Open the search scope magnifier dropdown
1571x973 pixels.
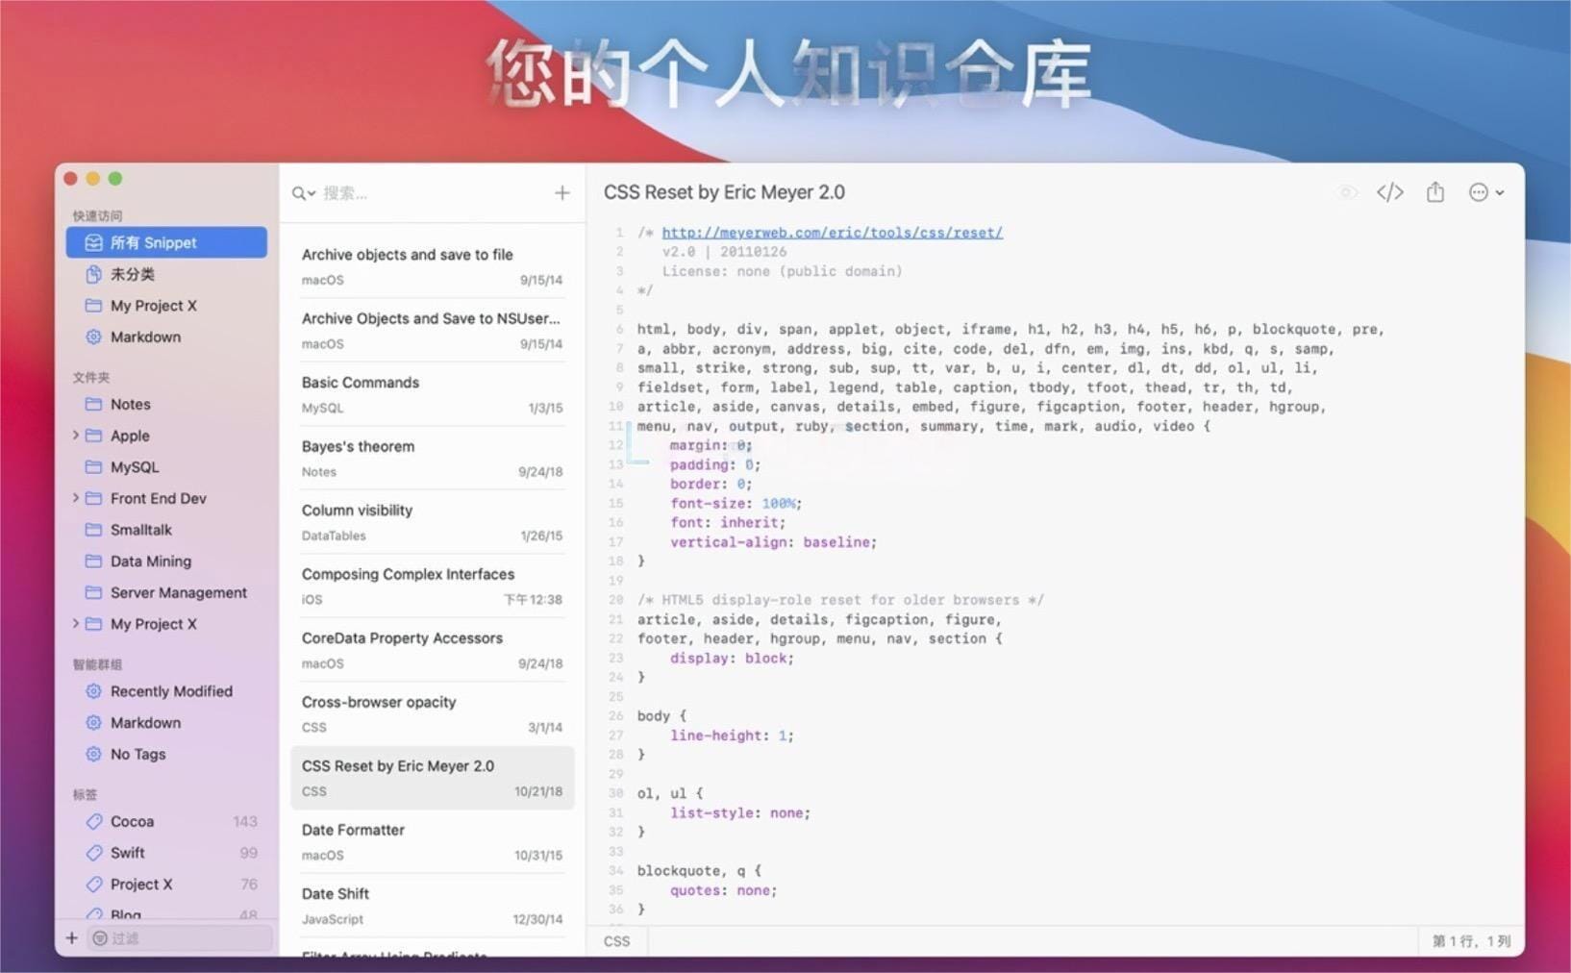tap(303, 193)
